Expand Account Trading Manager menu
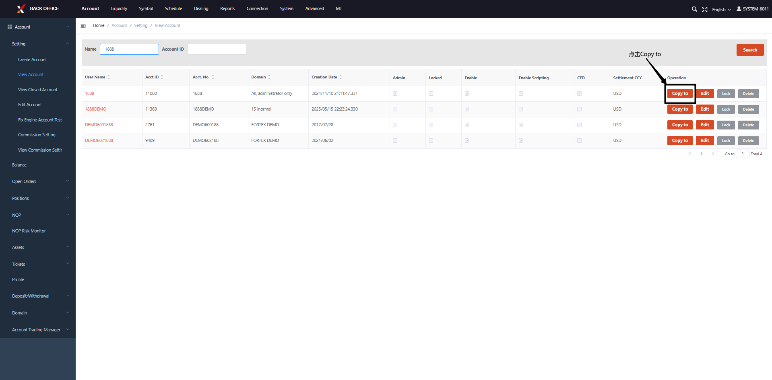 click(68, 329)
